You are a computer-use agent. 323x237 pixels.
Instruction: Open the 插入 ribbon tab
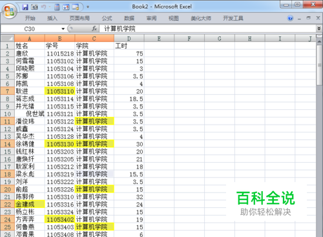coord(52,18)
